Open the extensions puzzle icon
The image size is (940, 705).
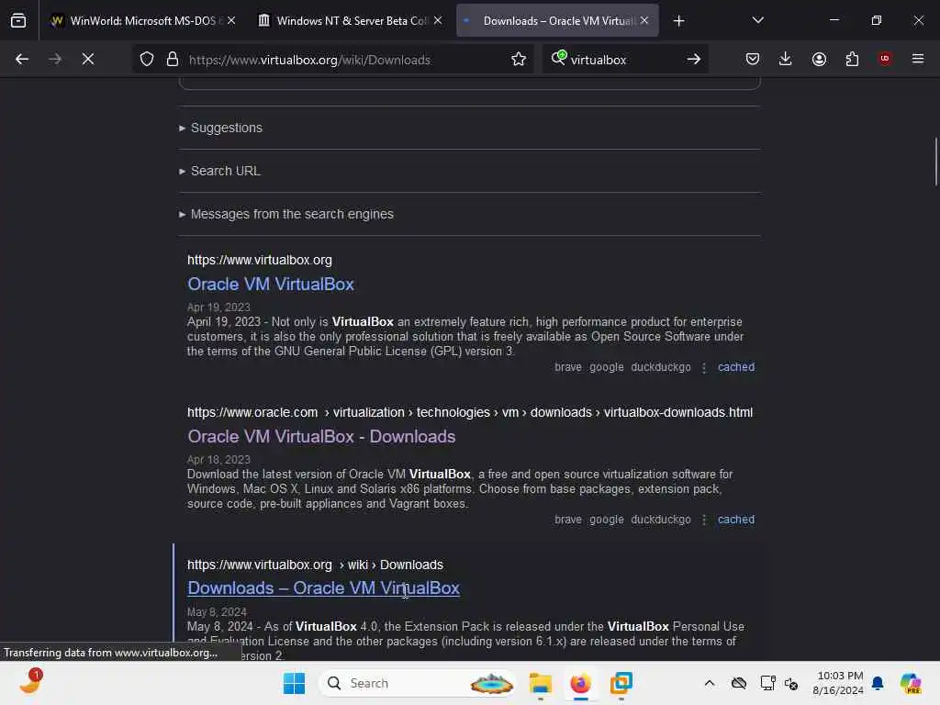click(x=852, y=60)
